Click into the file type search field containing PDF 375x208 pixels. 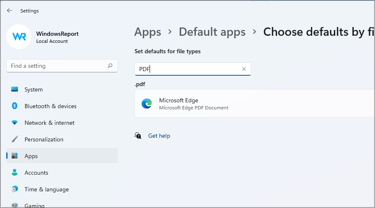tap(193, 69)
